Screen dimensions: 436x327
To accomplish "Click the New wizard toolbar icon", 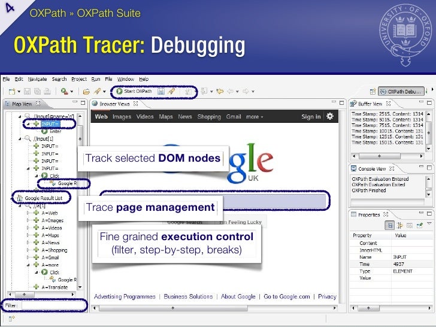I will click(x=12, y=91).
